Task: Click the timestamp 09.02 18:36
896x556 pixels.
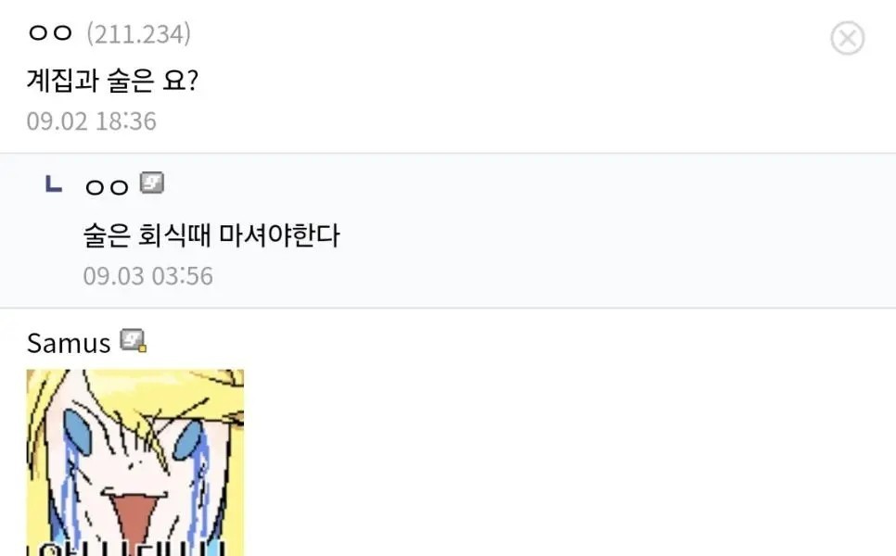Action: pyautogui.click(x=92, y=121)
